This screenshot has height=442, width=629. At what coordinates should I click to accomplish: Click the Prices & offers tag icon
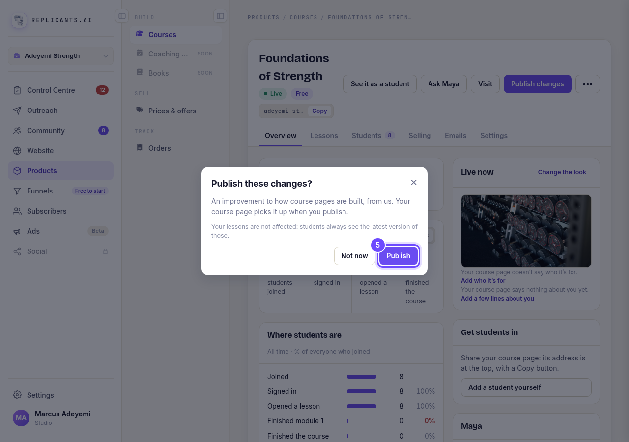tap(140, 110)
